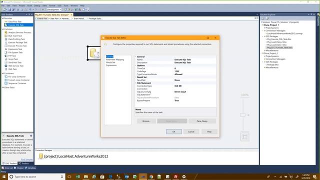Click OK in Execute SQL Task Editor
The image size is (320, 180).
pos(173,131)
